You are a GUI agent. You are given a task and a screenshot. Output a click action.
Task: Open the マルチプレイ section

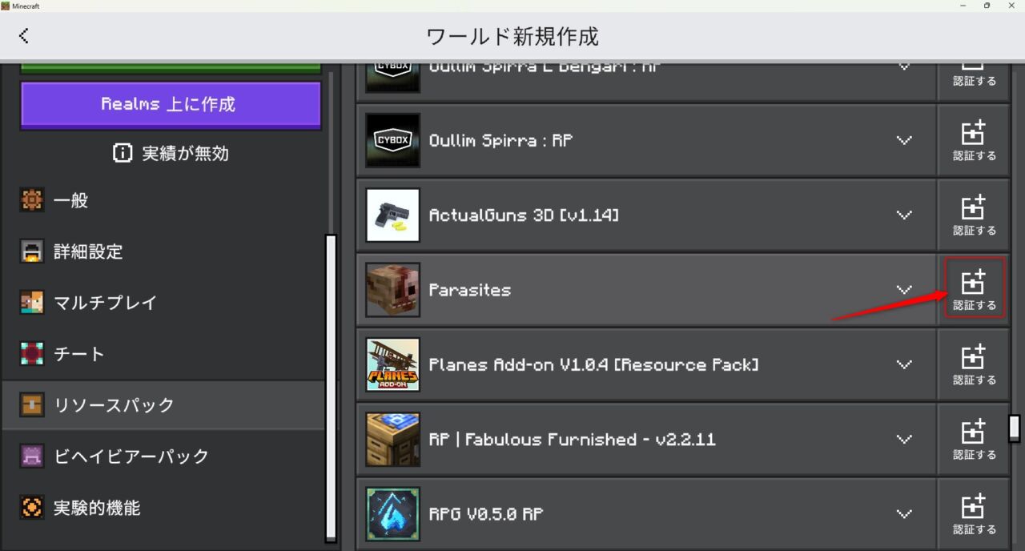(x=163, y=303)
